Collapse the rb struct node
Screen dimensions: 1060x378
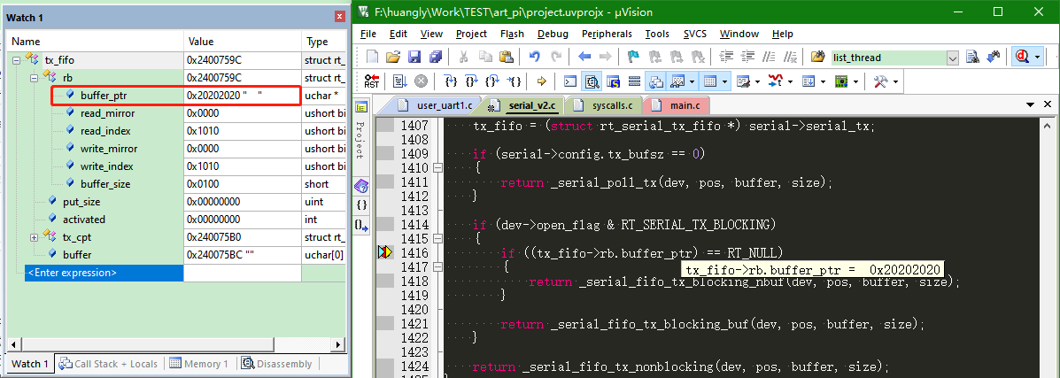(34, 78)
